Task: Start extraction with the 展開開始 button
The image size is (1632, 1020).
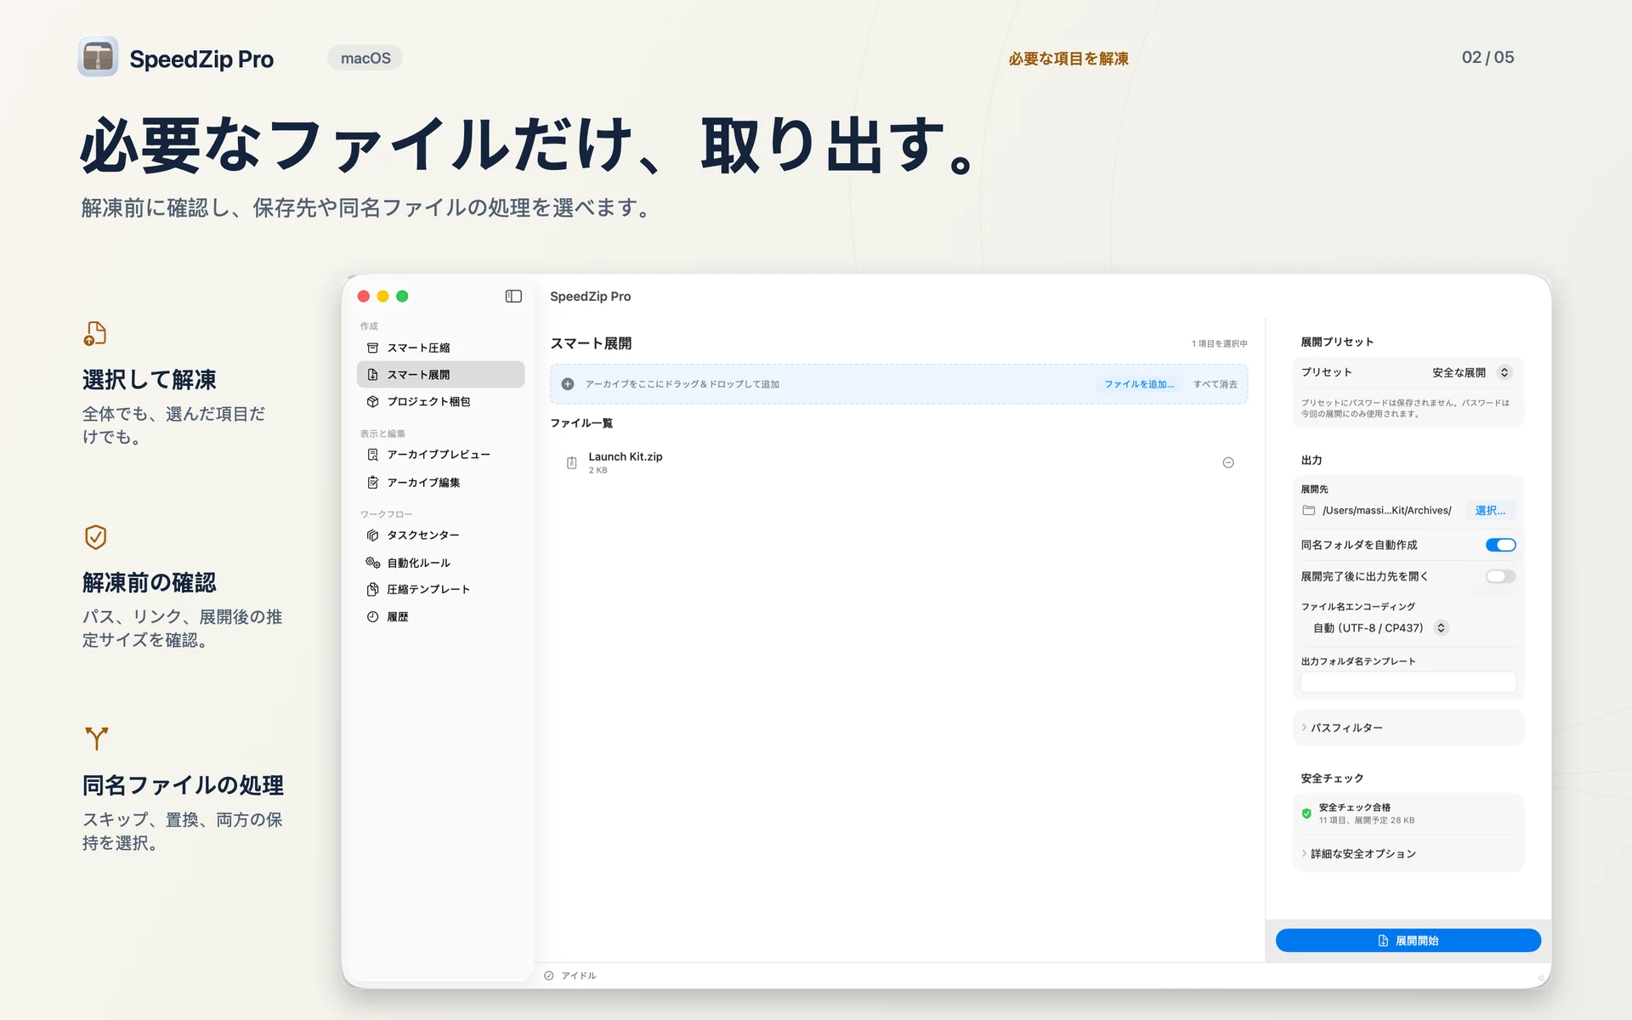Action: click(1408, 940)
